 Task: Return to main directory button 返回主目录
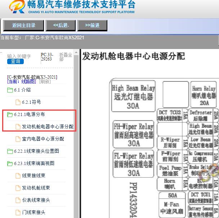coord(23,25)
